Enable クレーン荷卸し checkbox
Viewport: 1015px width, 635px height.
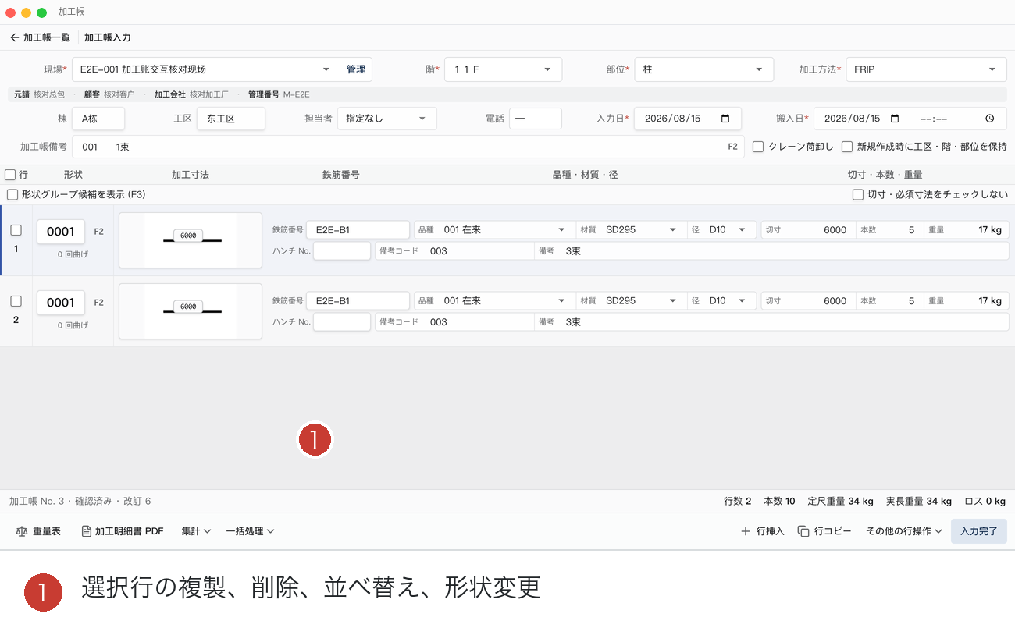pos(758,146)
